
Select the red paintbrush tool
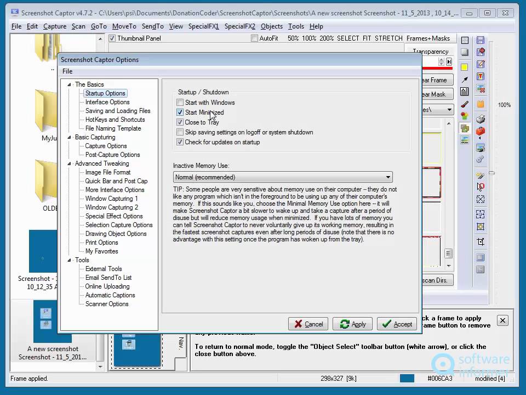pos(465,104)
